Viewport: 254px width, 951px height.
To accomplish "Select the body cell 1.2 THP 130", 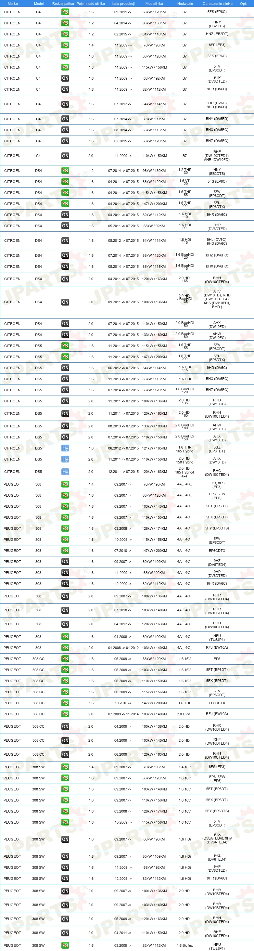I will tap(184, 171).
